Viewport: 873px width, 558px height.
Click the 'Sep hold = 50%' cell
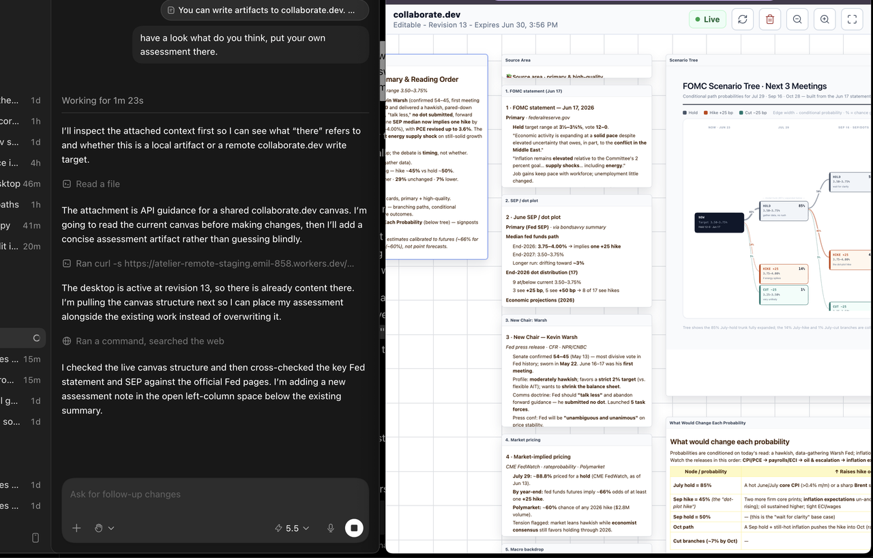(705, 517)
